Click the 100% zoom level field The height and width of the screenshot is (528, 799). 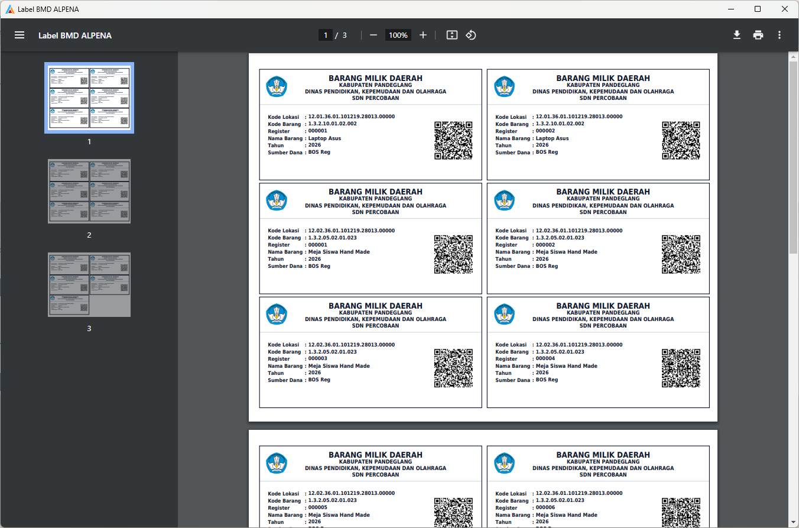(x=398, y=35)
